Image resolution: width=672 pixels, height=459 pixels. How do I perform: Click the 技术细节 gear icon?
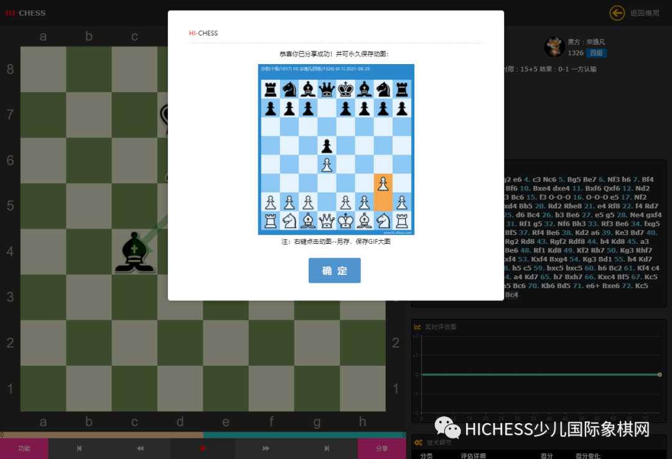tap(418, 442)
